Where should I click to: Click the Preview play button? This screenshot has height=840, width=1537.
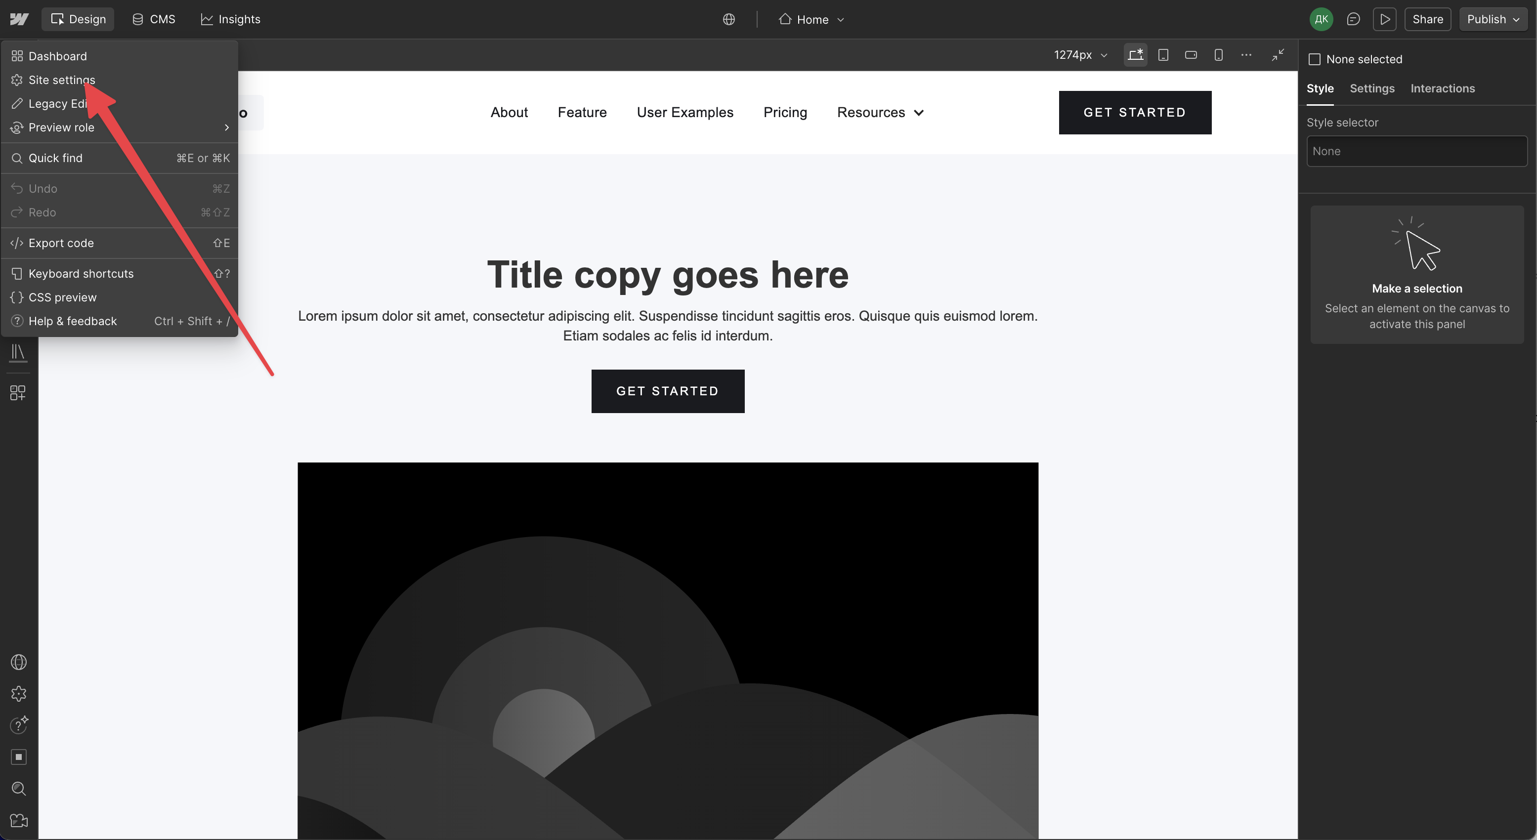pyautogui.click(x=1384, y=19)
